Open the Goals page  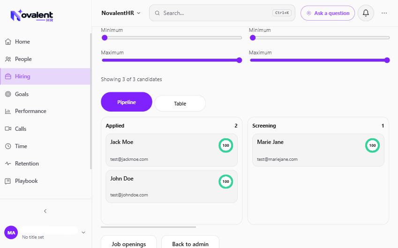point(45,94)
